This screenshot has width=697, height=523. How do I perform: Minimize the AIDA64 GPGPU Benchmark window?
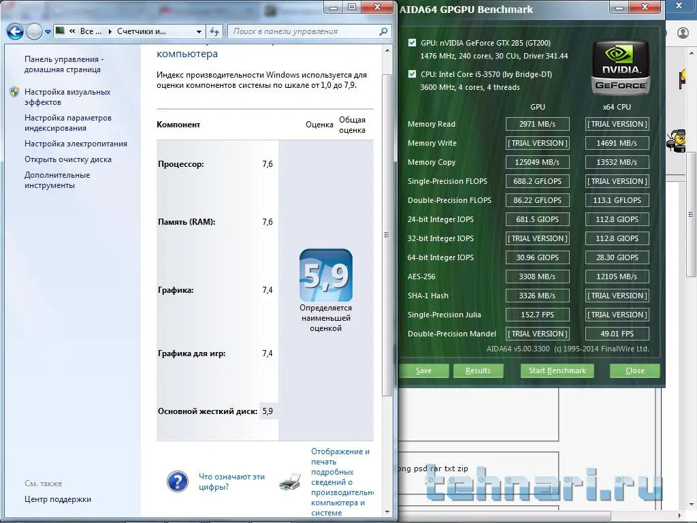619,7
